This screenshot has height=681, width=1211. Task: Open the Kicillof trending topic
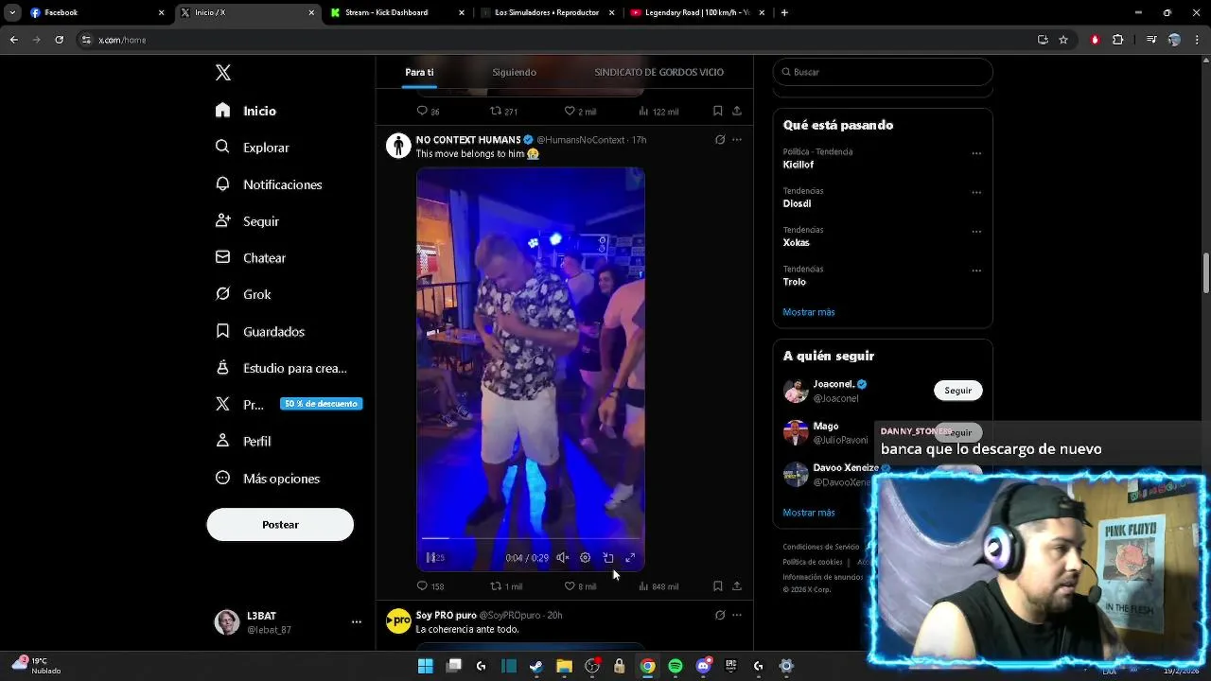point(799,165)
